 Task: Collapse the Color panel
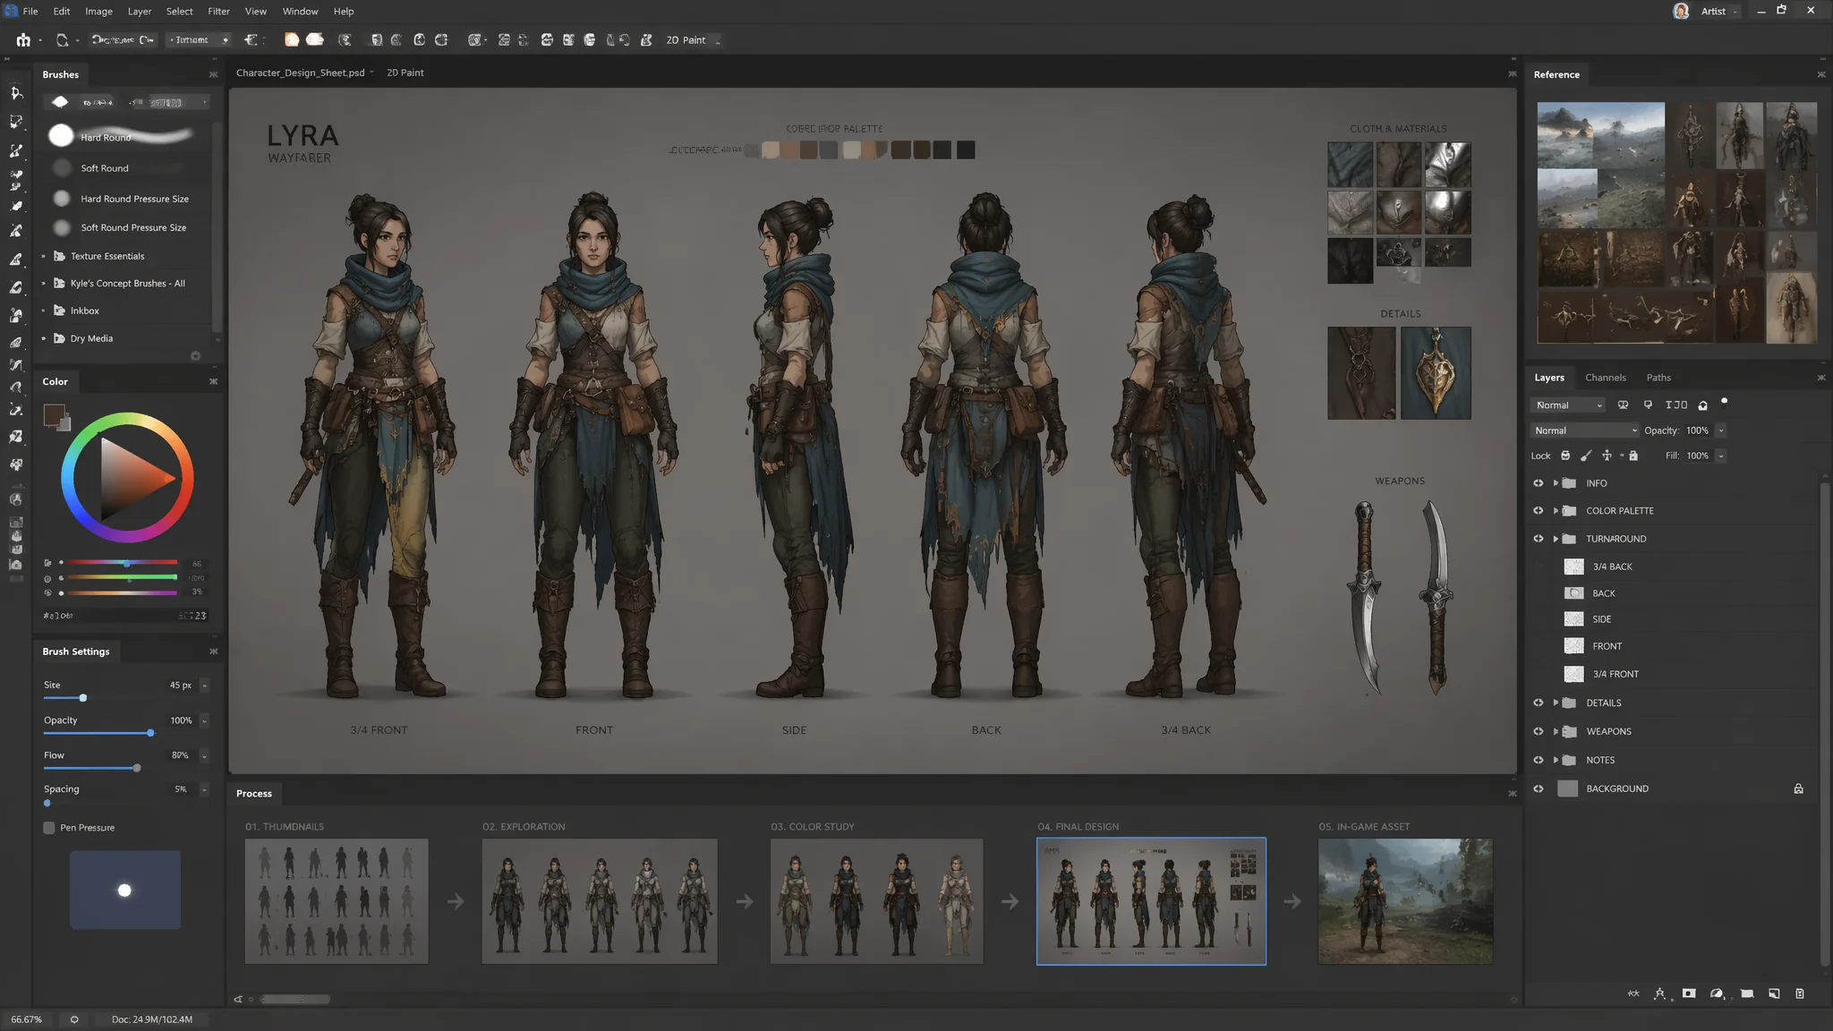pos(213,381)
